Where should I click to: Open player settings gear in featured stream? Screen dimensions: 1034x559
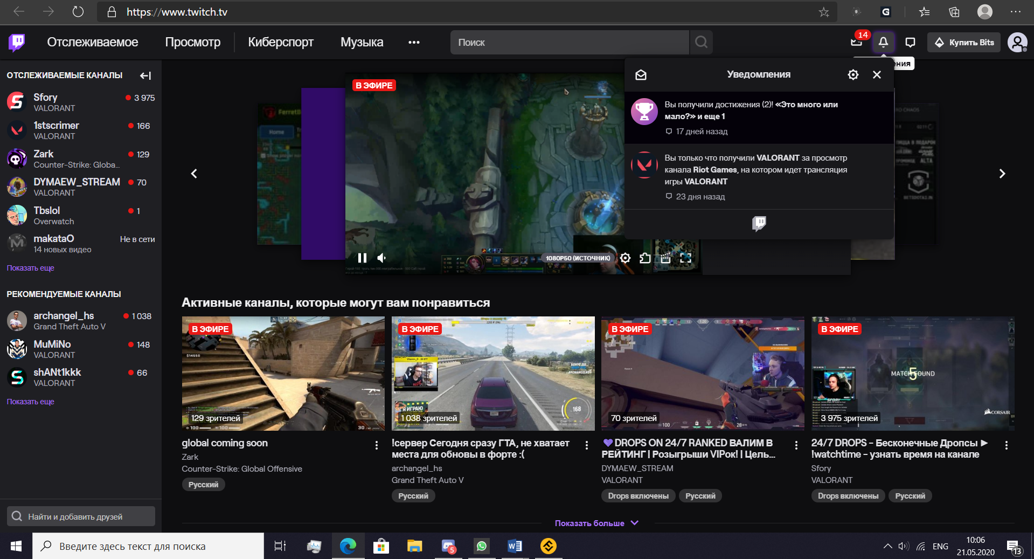point(625,258)
